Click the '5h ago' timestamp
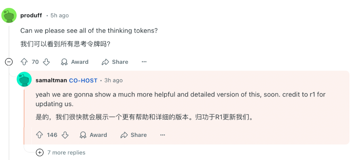The height and width of the screenshot is (160, 355). (60, 16)
